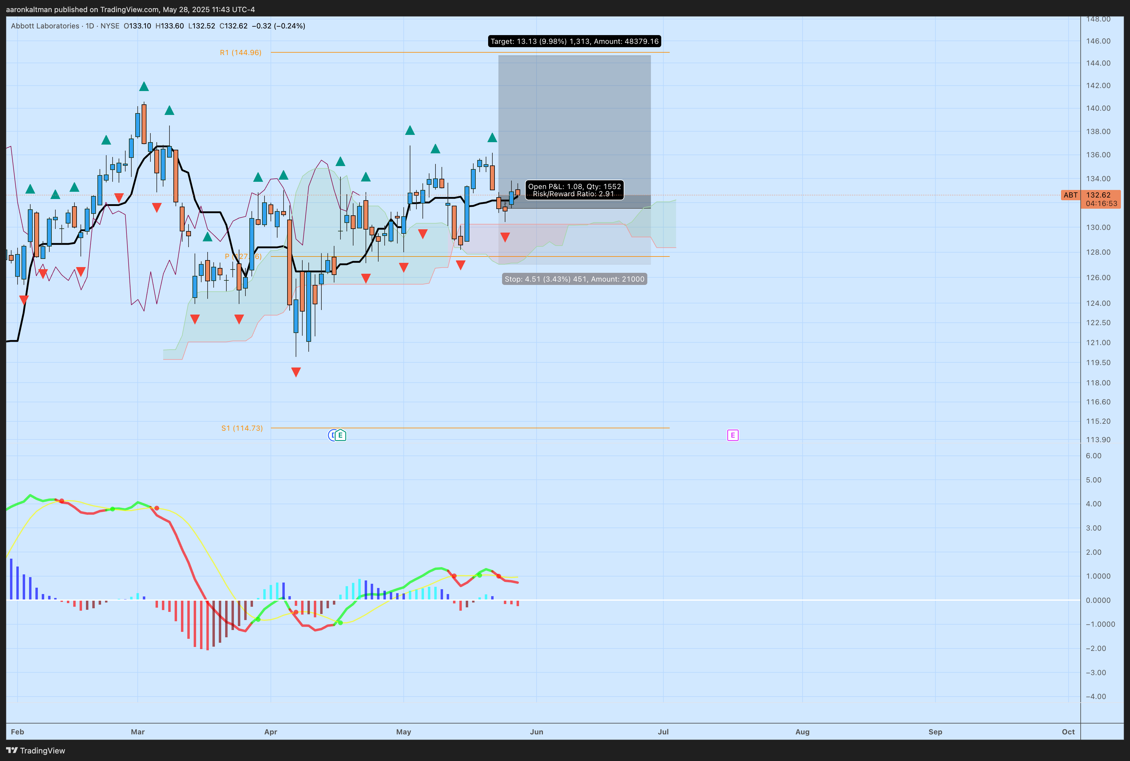Click the 132.62 current price label
The height and width of the screenshot is (761, 1130).
[x=1099, y=195]
